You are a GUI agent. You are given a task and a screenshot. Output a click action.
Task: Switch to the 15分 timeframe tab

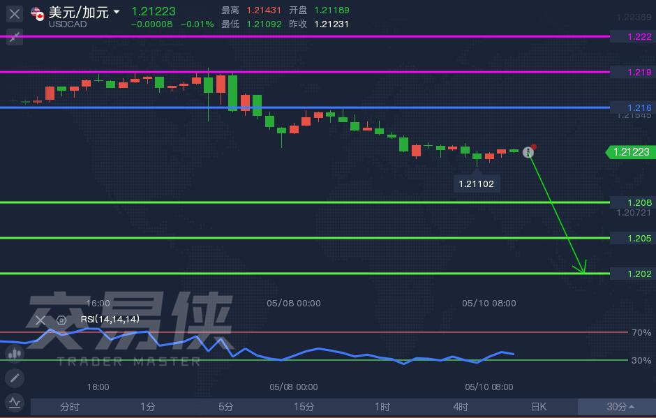point(304,407)
